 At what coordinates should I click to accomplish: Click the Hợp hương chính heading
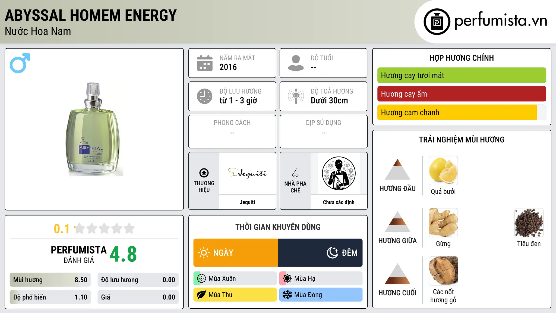pyautogui.click(x=462, y=58)
